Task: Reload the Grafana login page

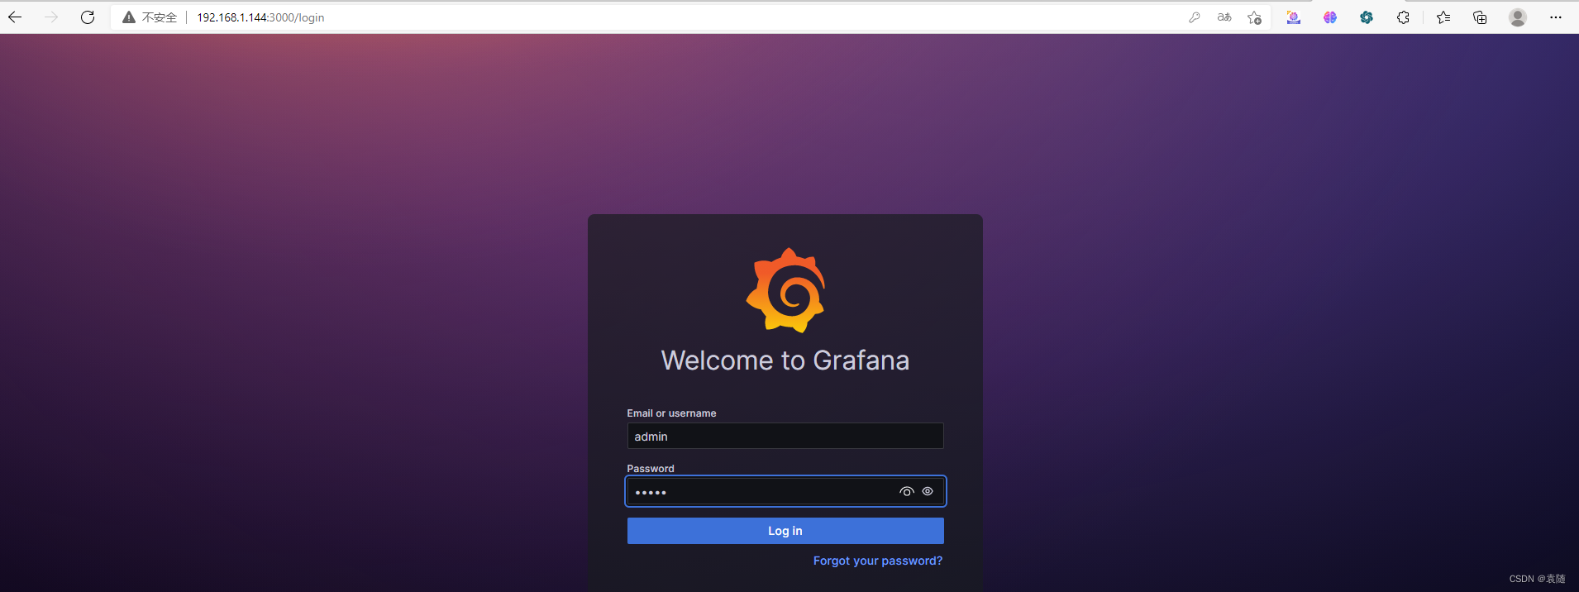Action: tap(88, 17)
